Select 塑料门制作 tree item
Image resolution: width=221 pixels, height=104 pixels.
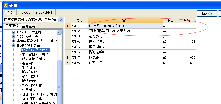click(30, 72)
